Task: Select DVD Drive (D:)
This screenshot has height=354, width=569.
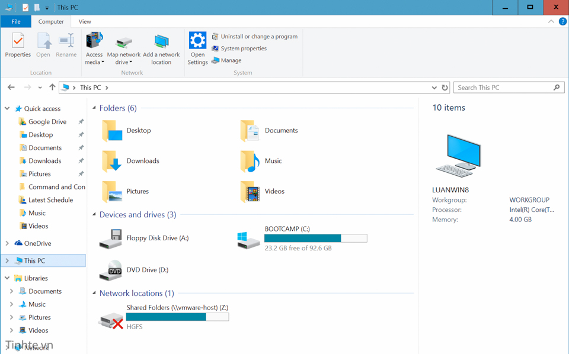Action: pyautogui.click(x=134, y=271)
